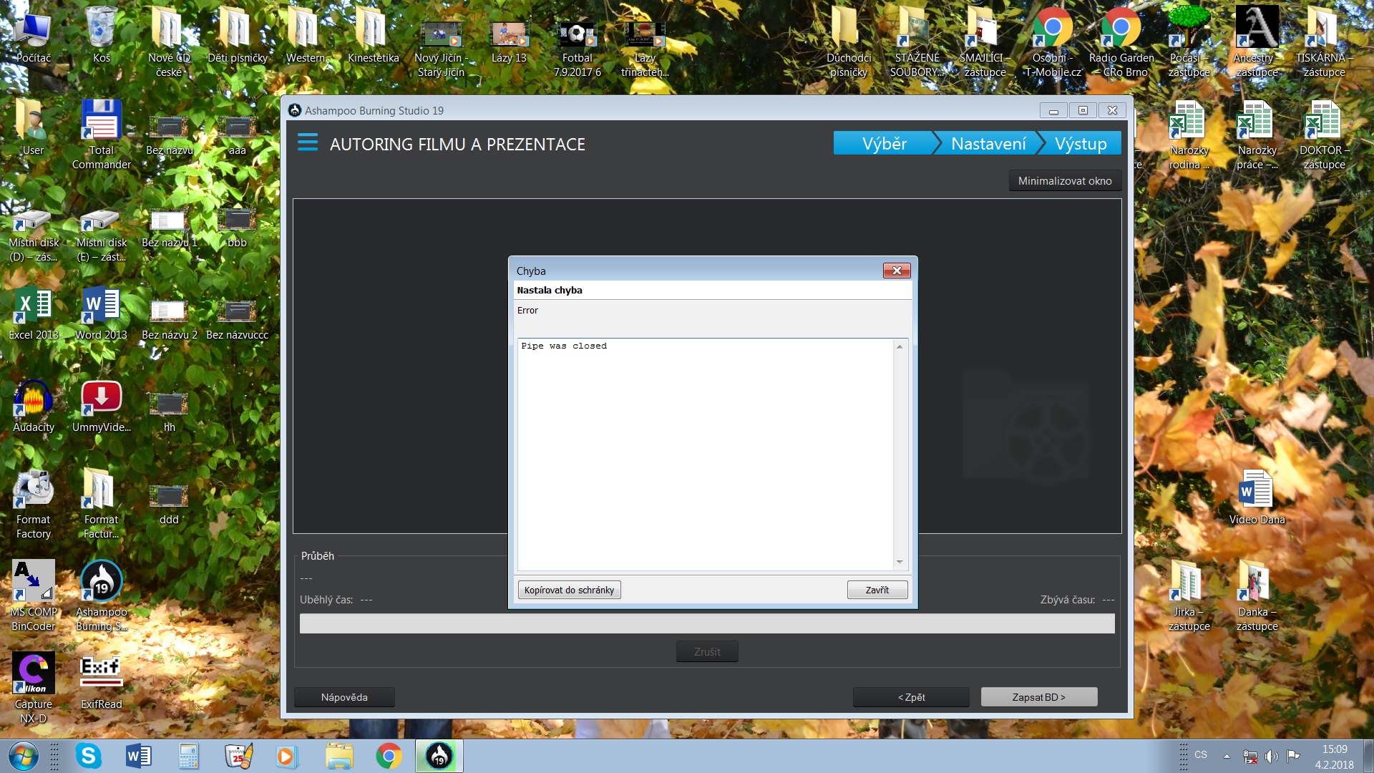Click the Chrome icon in the taskbar
The image size is (1374, 773).
[x=389, y=756]
